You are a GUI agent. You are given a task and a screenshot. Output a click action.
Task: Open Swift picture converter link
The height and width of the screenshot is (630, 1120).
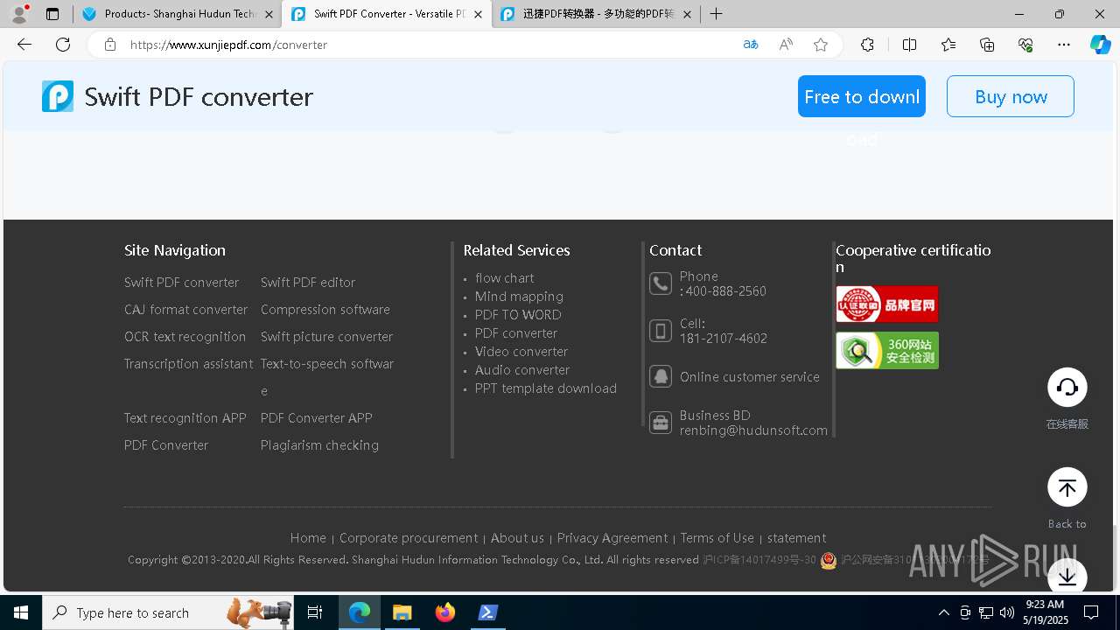[326, 337]
